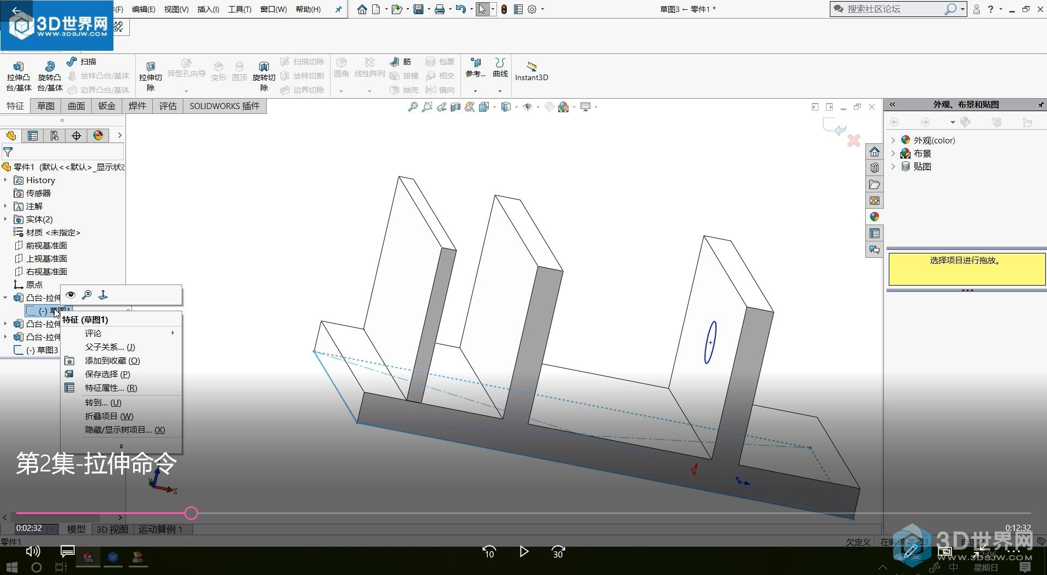Image resolution: width=1047 pixels, height=575 pixels.
Task: Open the DisplayManager color ball tab
Action: (x=98, y=136)
